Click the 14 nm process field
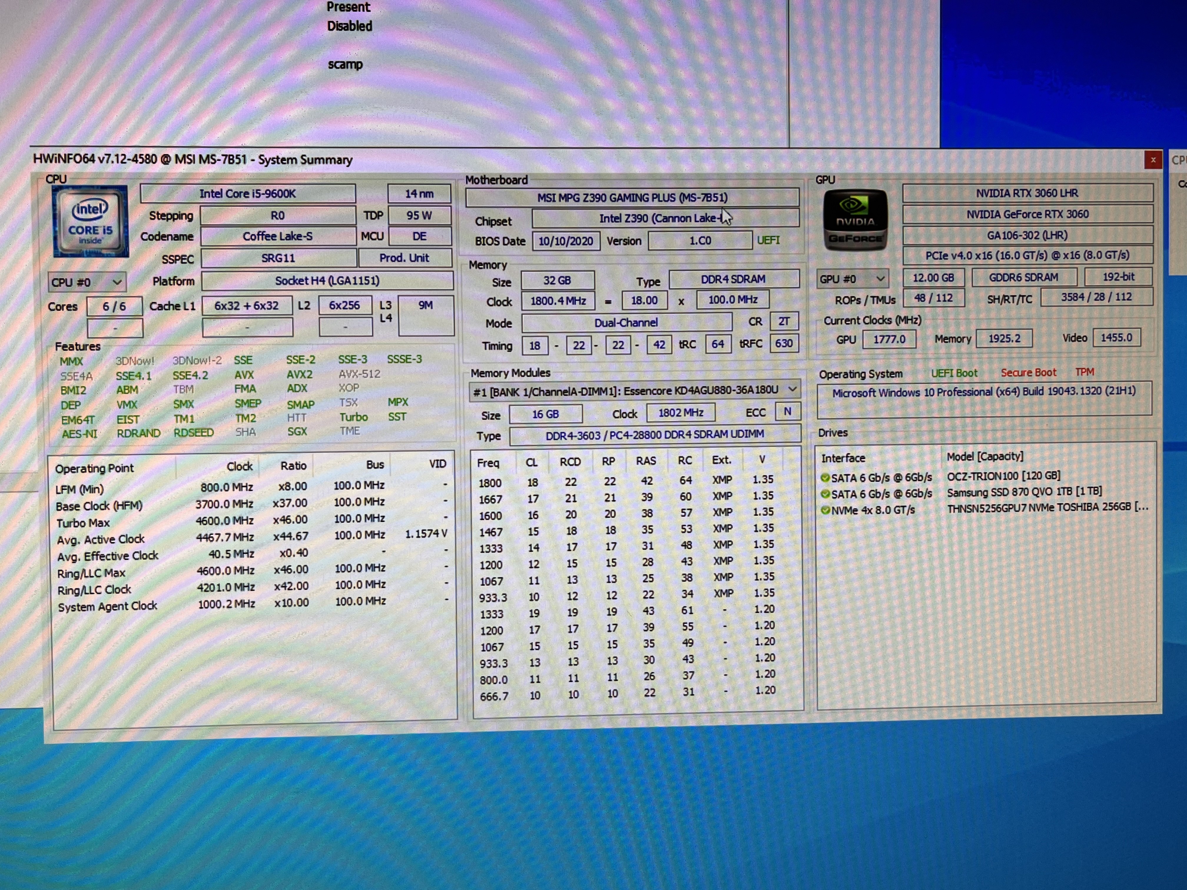 coord(419,194)
